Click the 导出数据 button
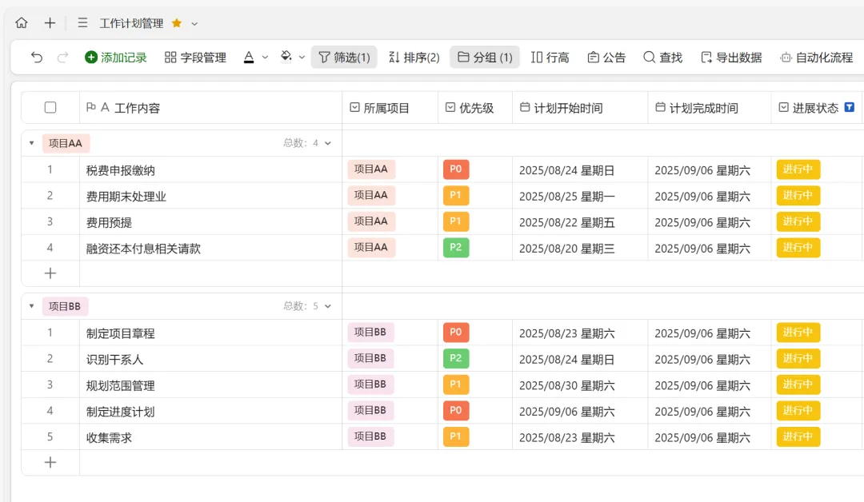Viewport: 864px width, 502px height. pyautogui.click(x=730, y=57)
